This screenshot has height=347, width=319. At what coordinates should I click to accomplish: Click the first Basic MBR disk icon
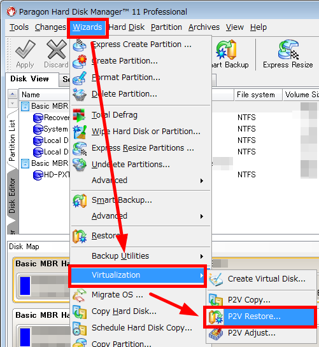pos(25,106)
